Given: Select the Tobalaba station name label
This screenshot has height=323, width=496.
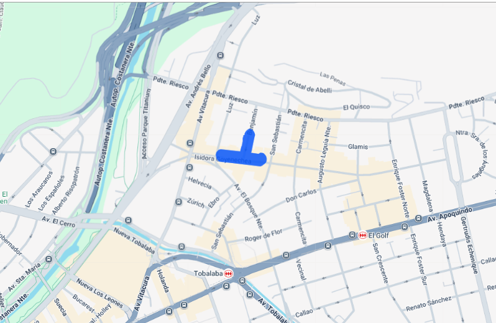Looking at the screenshot, I should [x=208, y=273].
